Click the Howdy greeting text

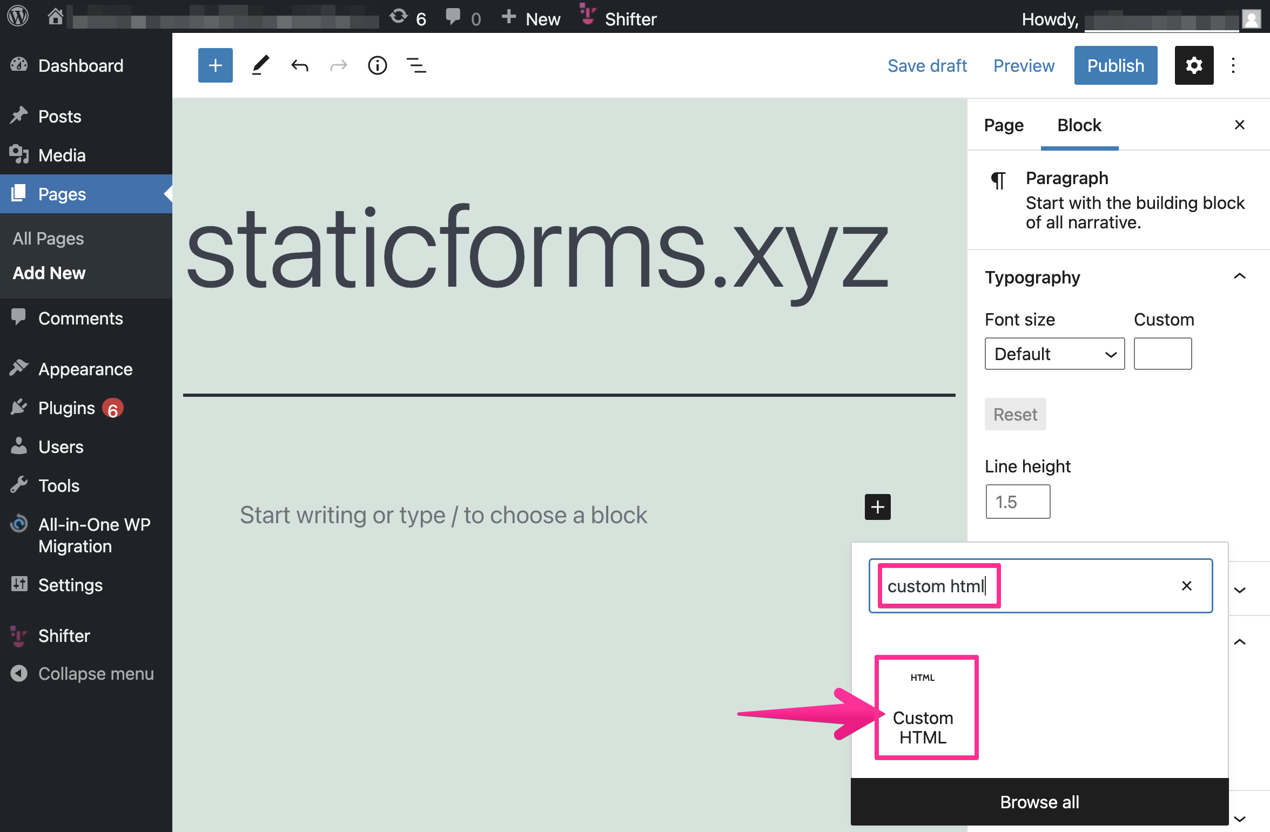tap(1050, 19)
